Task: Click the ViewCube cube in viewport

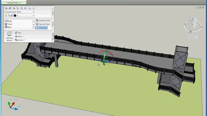Action: (x=193, y=23)
